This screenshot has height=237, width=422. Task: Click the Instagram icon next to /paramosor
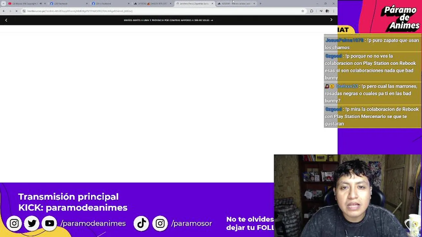pos(160,224)
